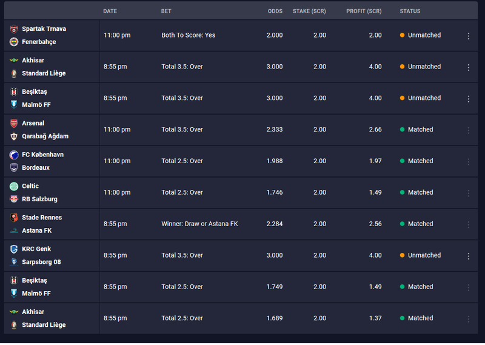Click Beşiktaş crest in the Total 3.5 row
Image resolution: width=485 pixels, height=345 pixels.
(13, 92)
